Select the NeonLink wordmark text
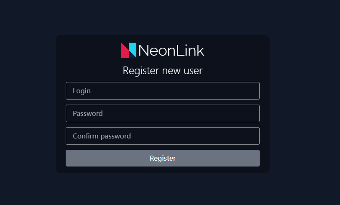Screen dimensions: 340x205 coord(171,50)
